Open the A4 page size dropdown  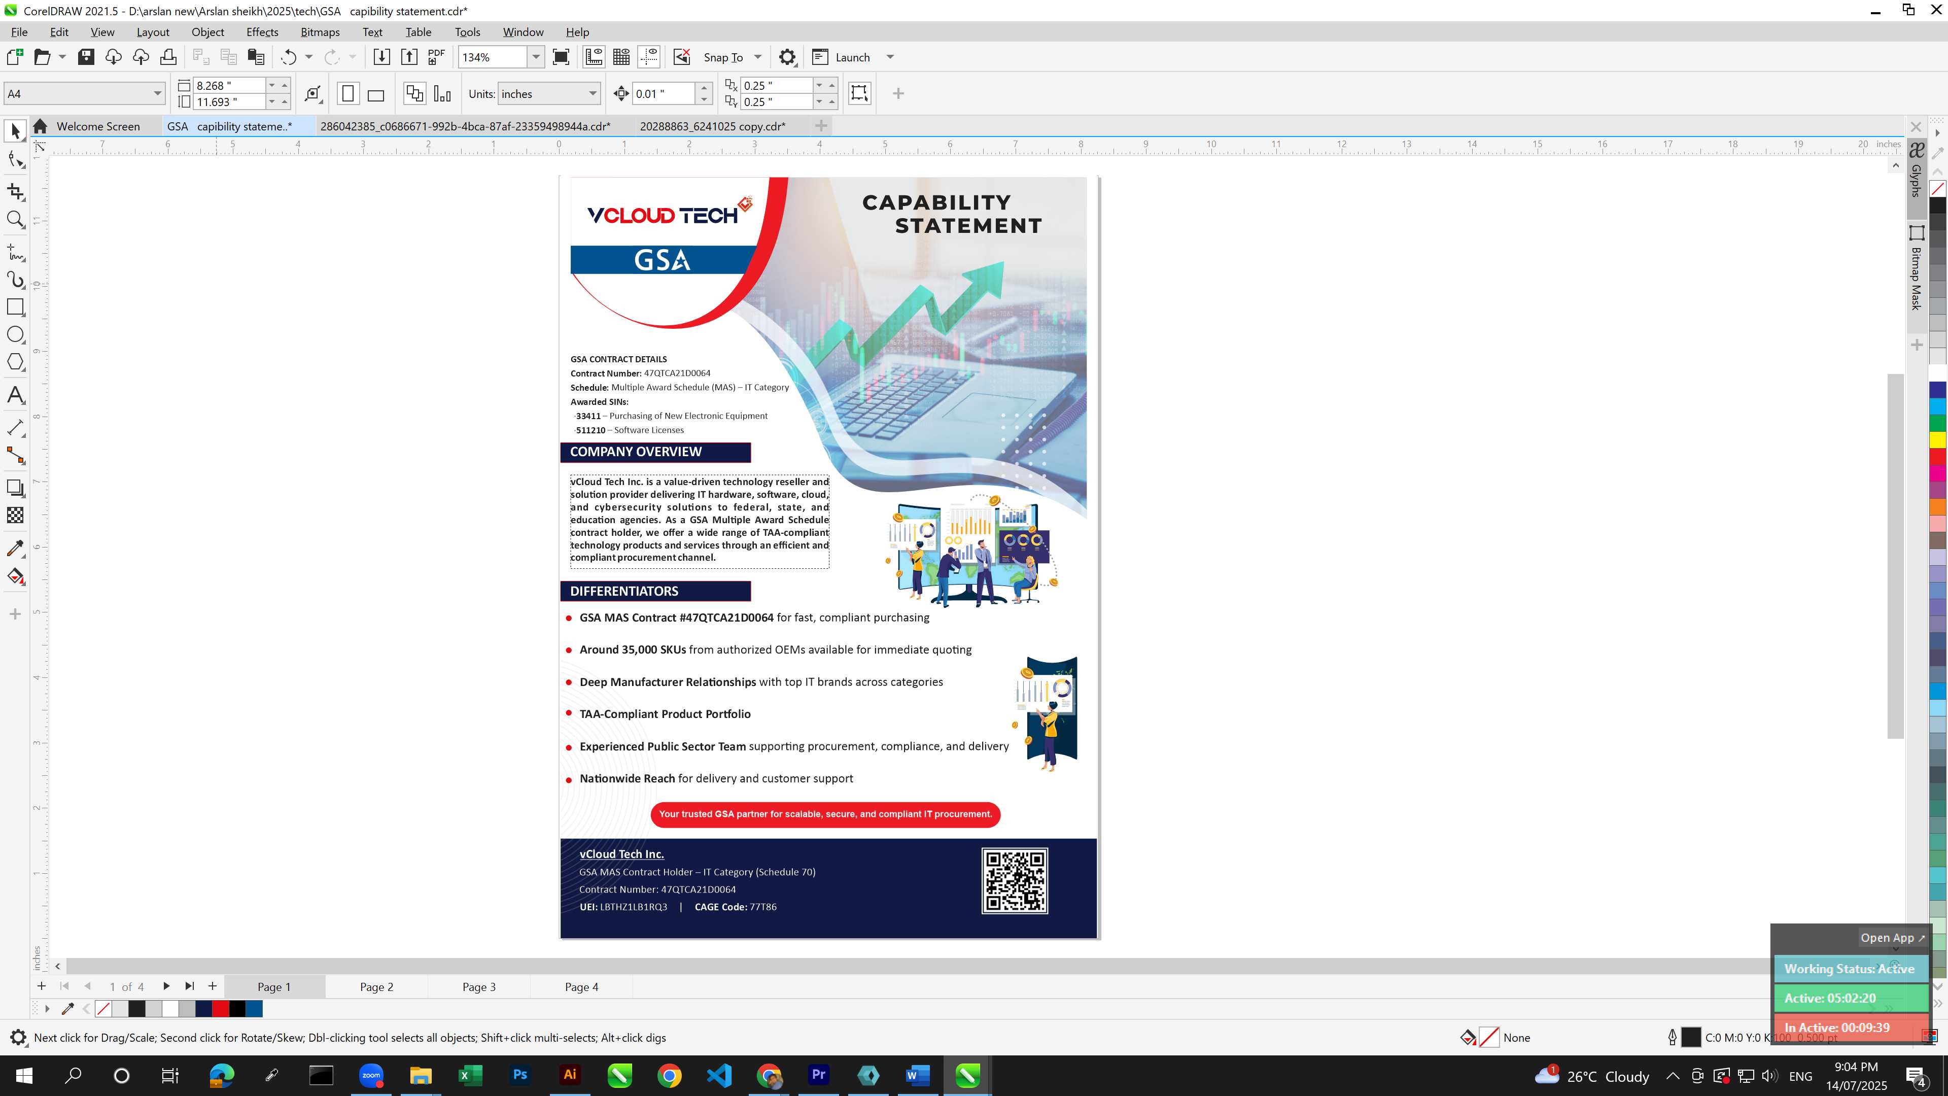[x=157, y=94]
